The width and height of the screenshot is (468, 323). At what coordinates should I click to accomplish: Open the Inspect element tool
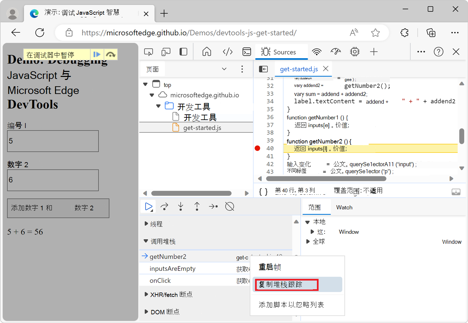pos(148,52)
